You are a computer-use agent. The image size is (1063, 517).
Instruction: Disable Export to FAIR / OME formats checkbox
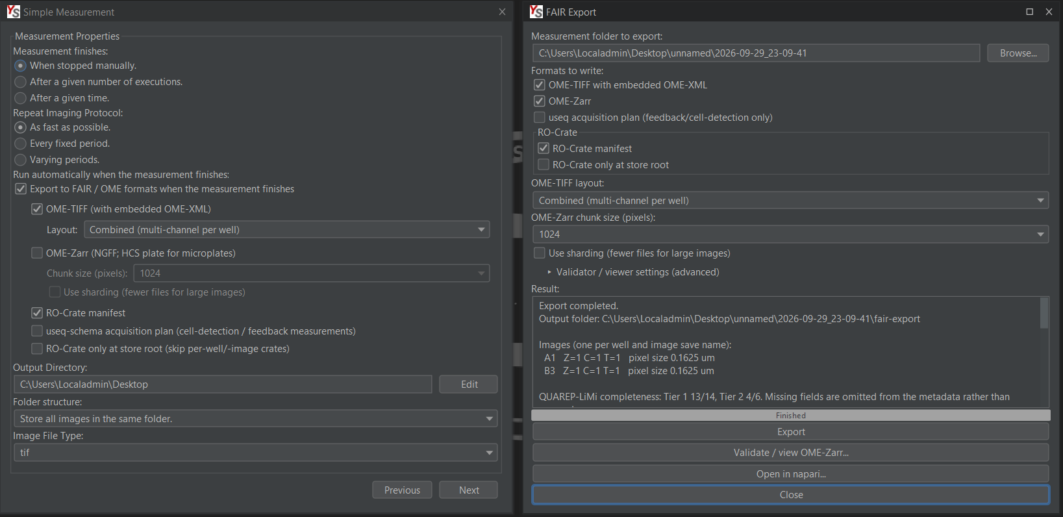point(21,189)
